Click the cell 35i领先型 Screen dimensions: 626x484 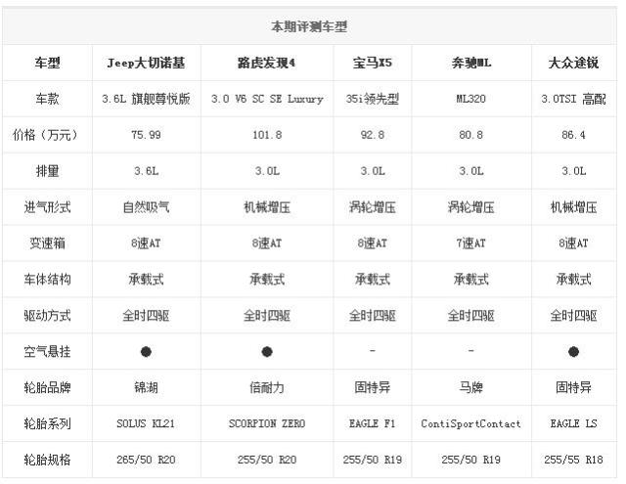[372, 99]
